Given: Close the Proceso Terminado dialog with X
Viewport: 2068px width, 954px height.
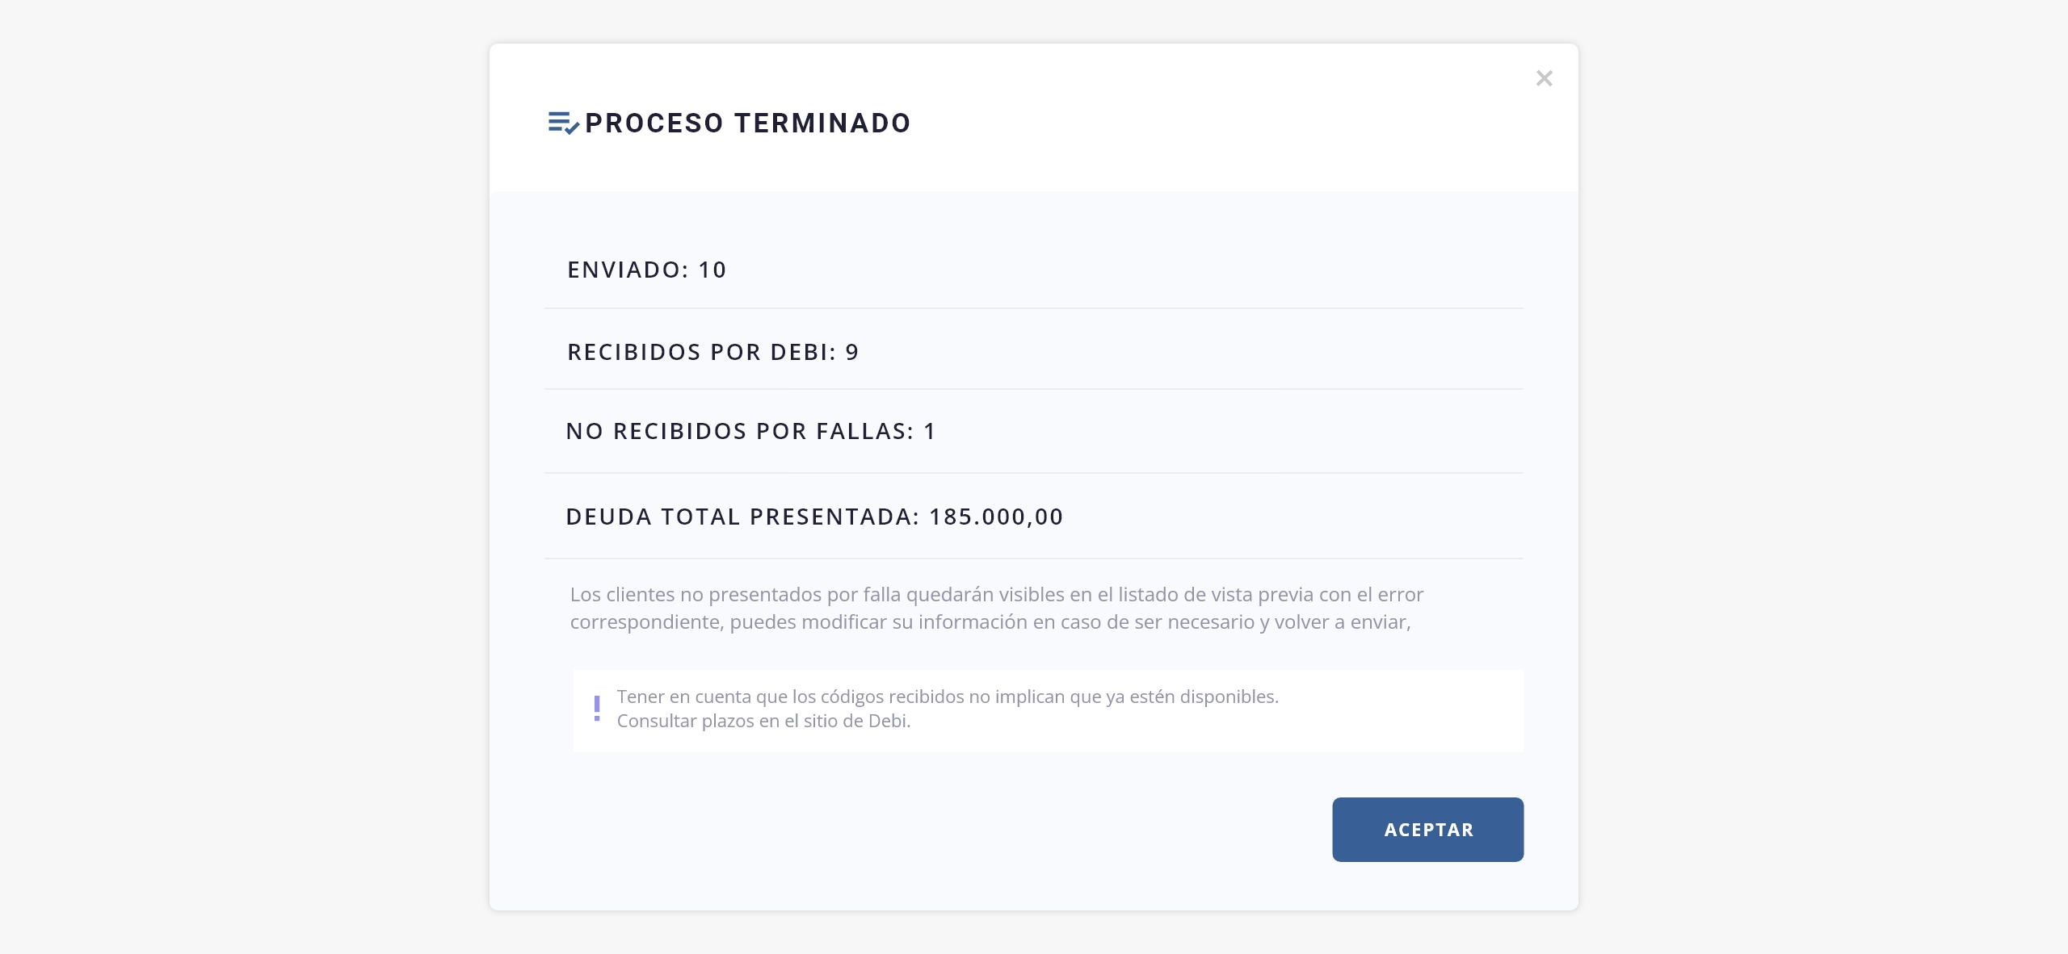Looking at the screenshot, I should tap(1544, 78).
